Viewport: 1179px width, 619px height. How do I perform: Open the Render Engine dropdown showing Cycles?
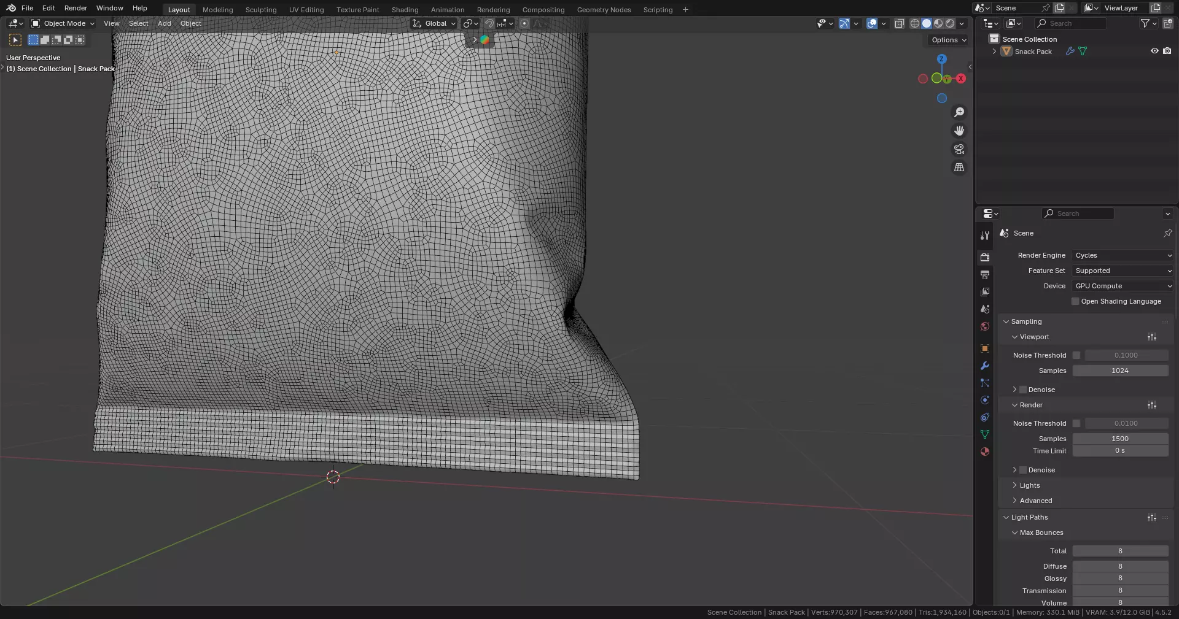click(x=1123, y=255)
